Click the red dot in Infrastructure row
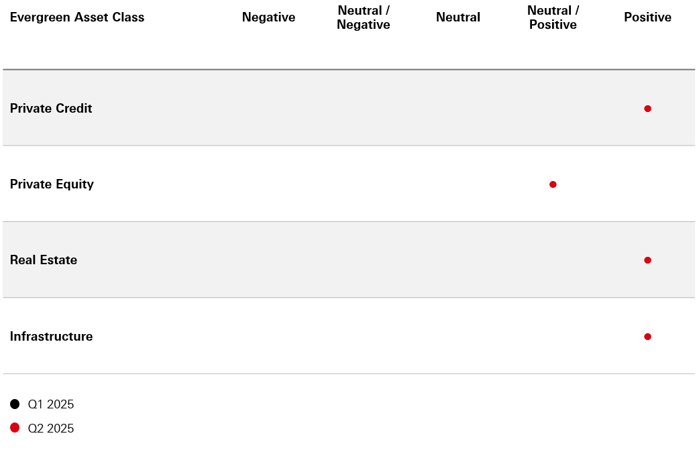The image size is (697, 454). (x=647, y=337)
